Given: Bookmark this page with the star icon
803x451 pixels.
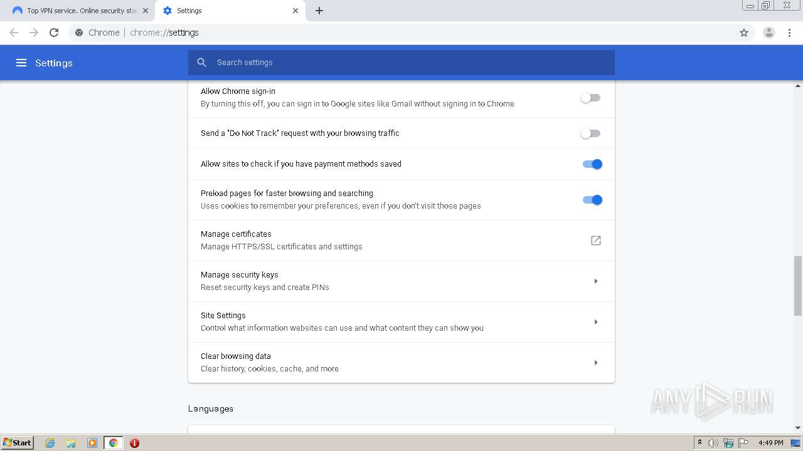Looking at the screenshot, I should tap(744, 33).
